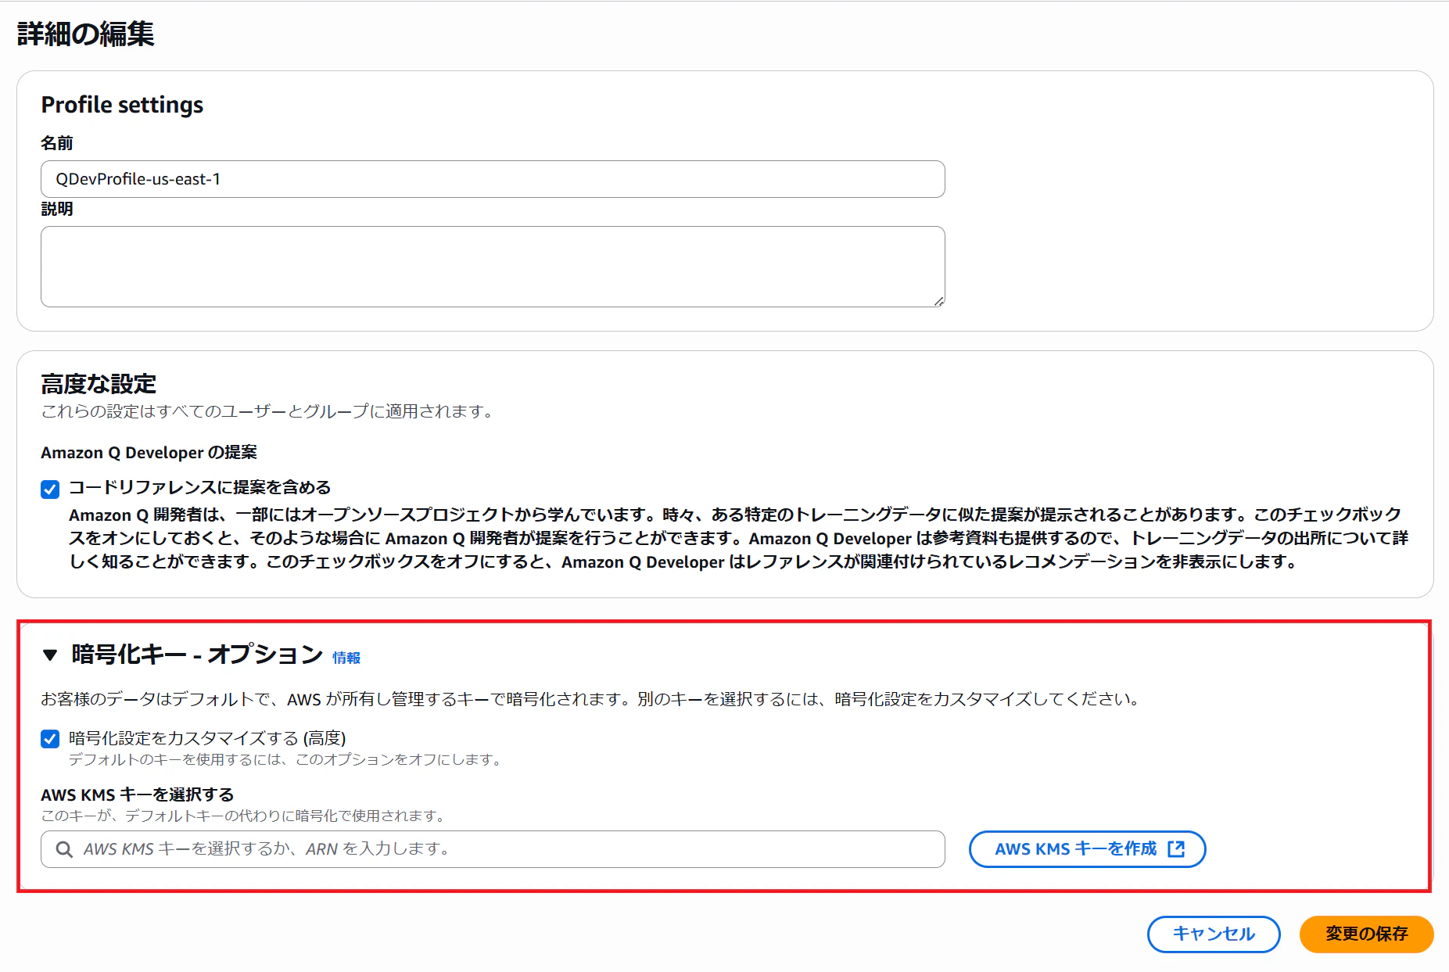Click the external link icon on KMS button
The image size is (1449, 972).
1176,849
